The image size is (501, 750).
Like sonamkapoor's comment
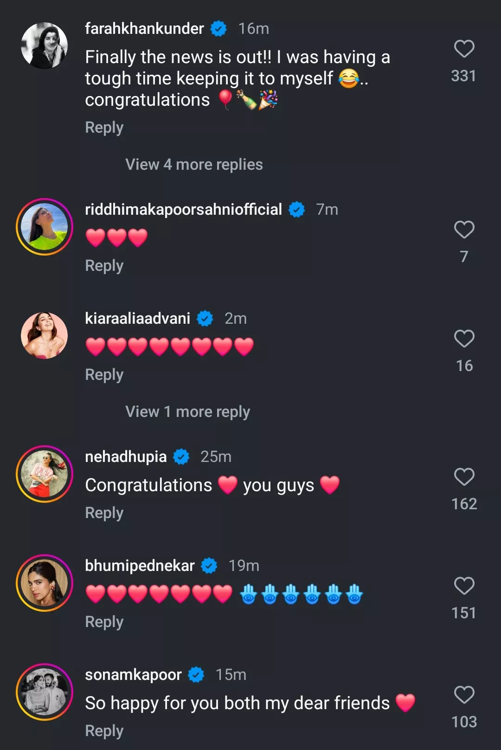(x=464, y=695)
